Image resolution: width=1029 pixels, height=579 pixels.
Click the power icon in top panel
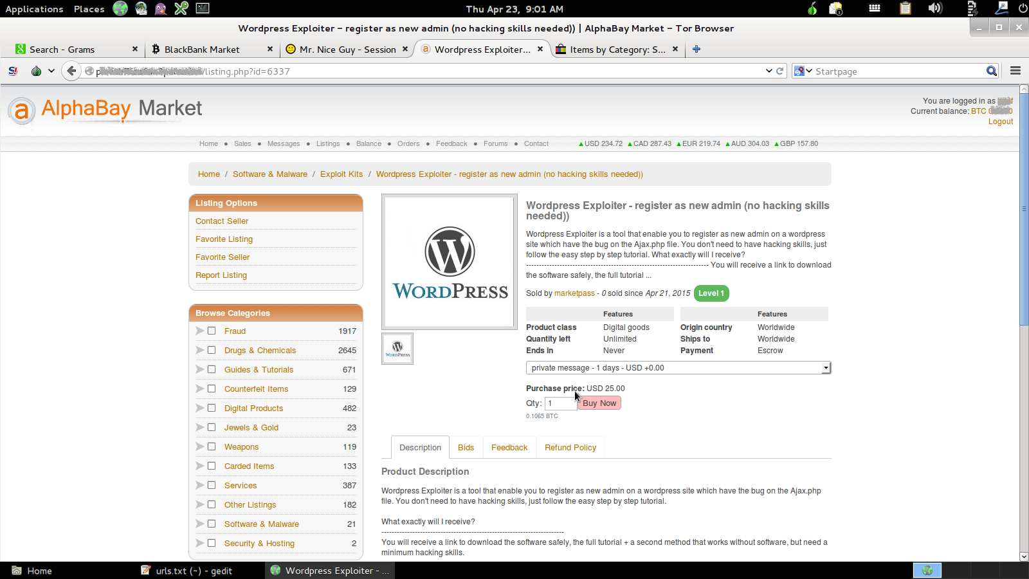click(x=1023, y=8)
